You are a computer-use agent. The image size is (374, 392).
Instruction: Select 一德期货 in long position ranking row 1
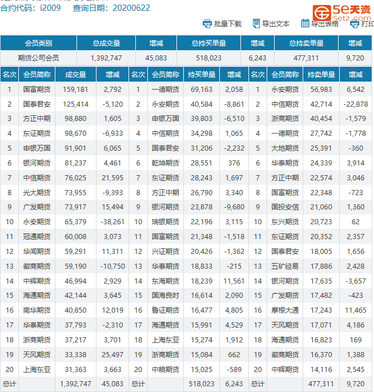click(166, 89)
